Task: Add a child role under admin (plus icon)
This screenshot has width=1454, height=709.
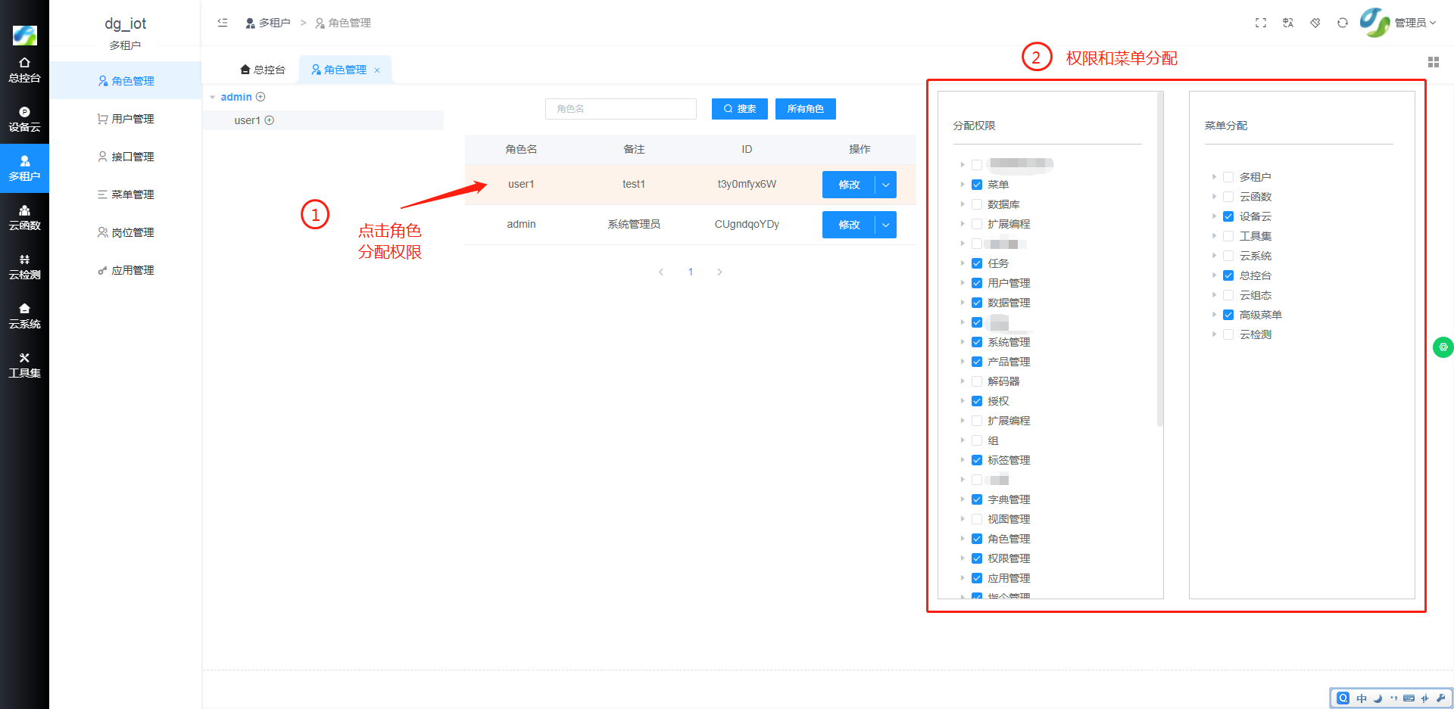Action: (x=261, y=97)
